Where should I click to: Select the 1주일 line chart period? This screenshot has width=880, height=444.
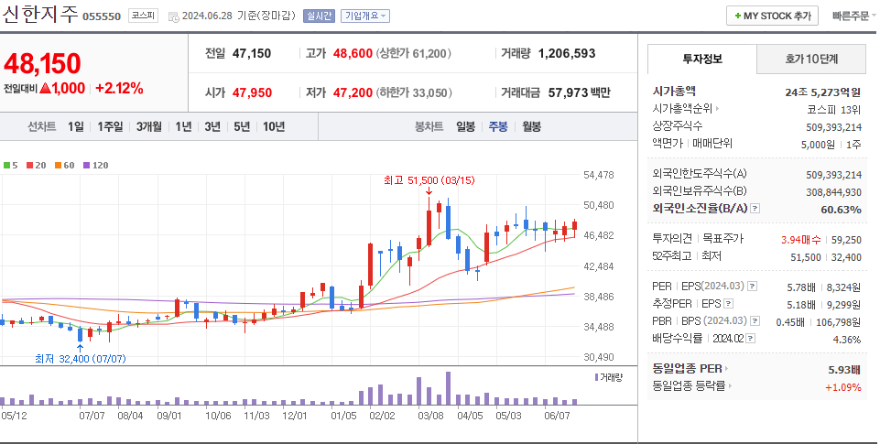tap(110, 127)
